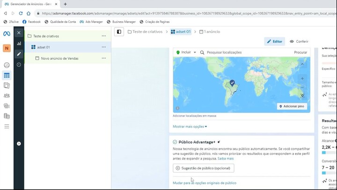337x190 pixels.
Task: Select Novo anúncio de Vendas ad
Action: (x=68, y=58)
